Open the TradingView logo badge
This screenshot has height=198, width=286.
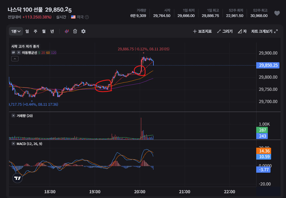(17, 178)
